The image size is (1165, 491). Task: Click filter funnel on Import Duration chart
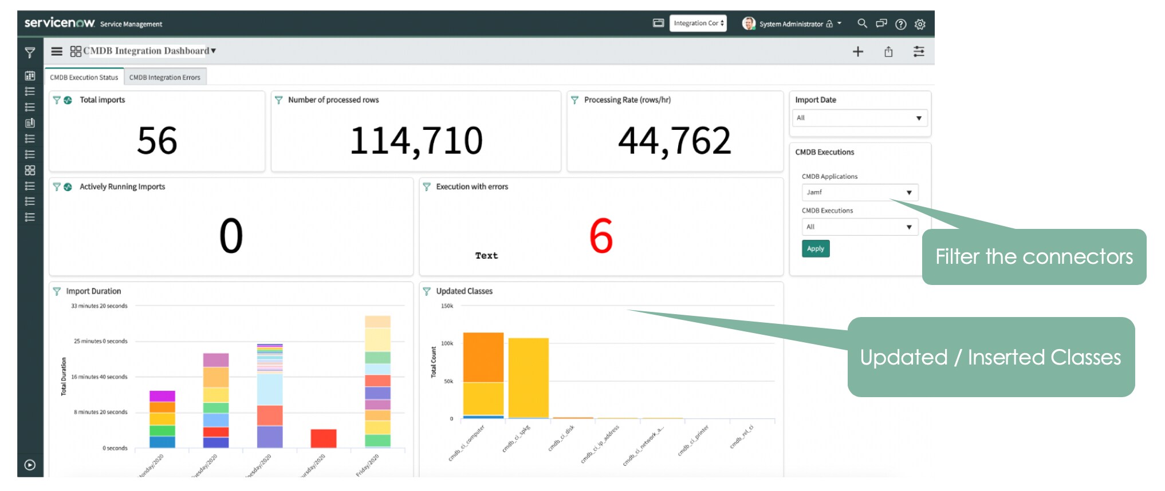57,291
